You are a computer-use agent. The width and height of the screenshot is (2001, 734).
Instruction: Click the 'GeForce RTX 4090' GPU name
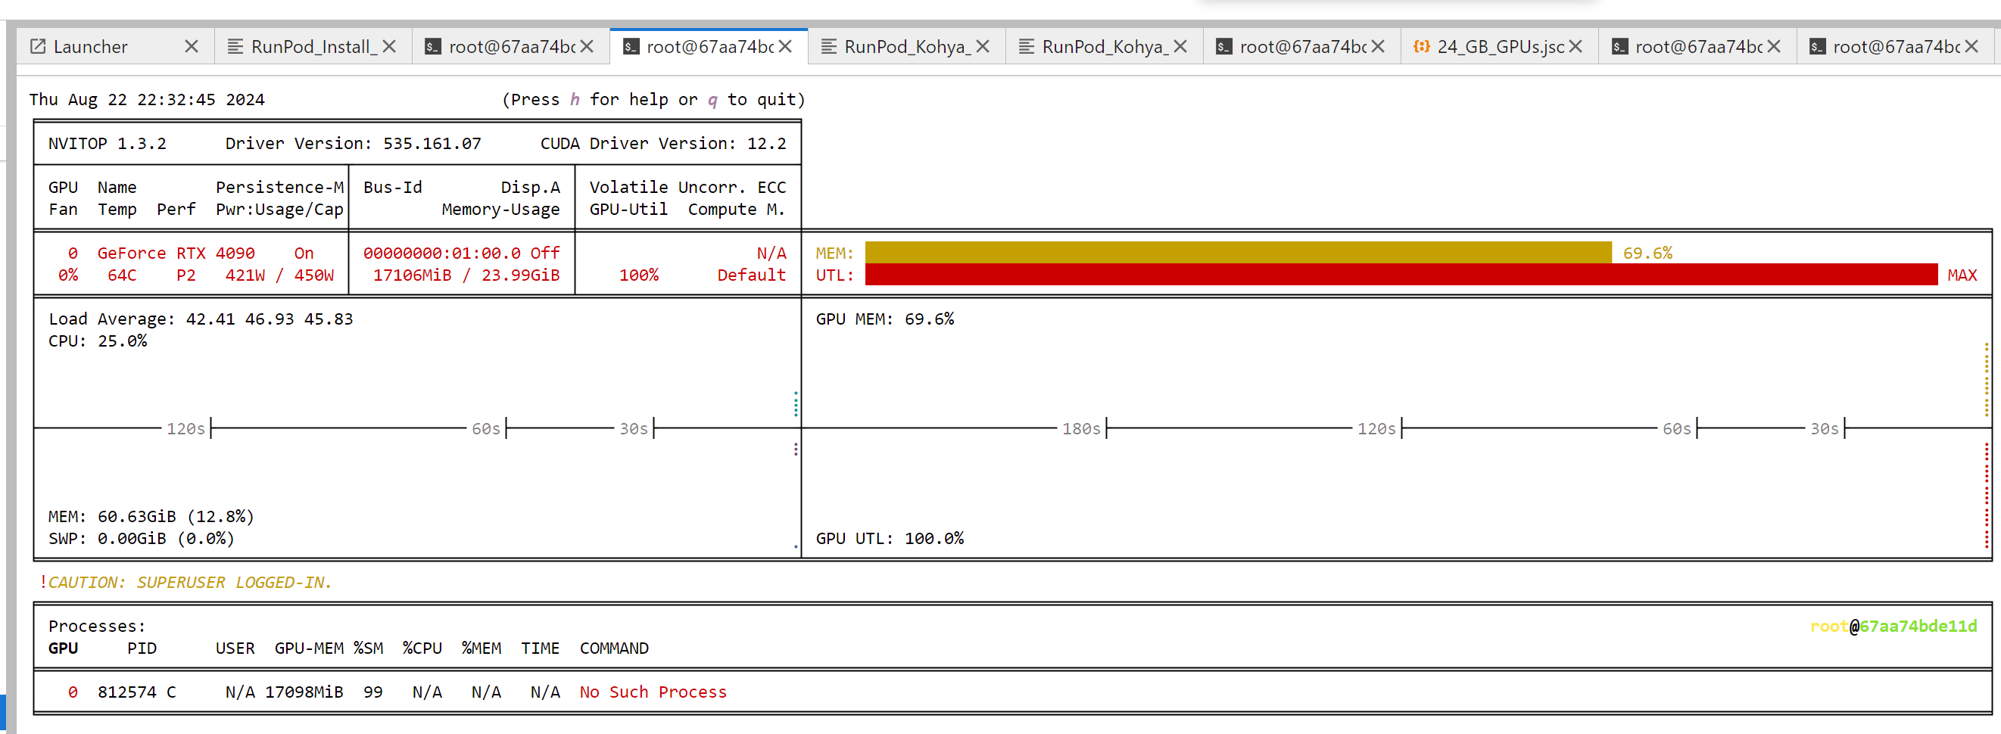point(176,253)
